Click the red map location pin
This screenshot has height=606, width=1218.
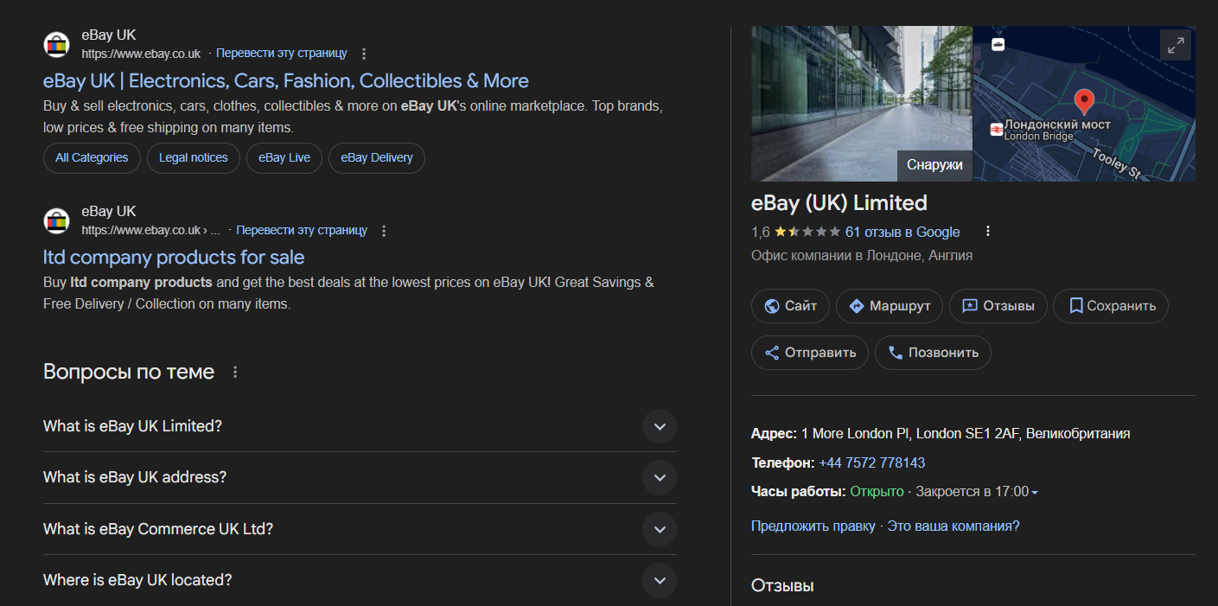1083,100
